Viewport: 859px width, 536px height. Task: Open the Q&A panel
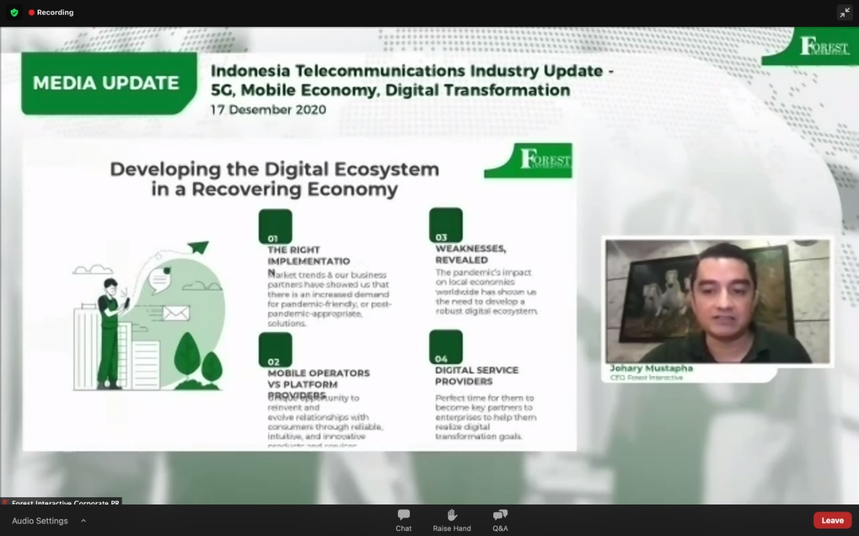500,519
